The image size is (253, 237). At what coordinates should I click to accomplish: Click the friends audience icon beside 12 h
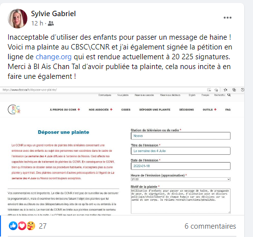[x=51, y=24]
